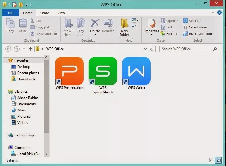Go up one level with the Up arrow

pos(31,49)
